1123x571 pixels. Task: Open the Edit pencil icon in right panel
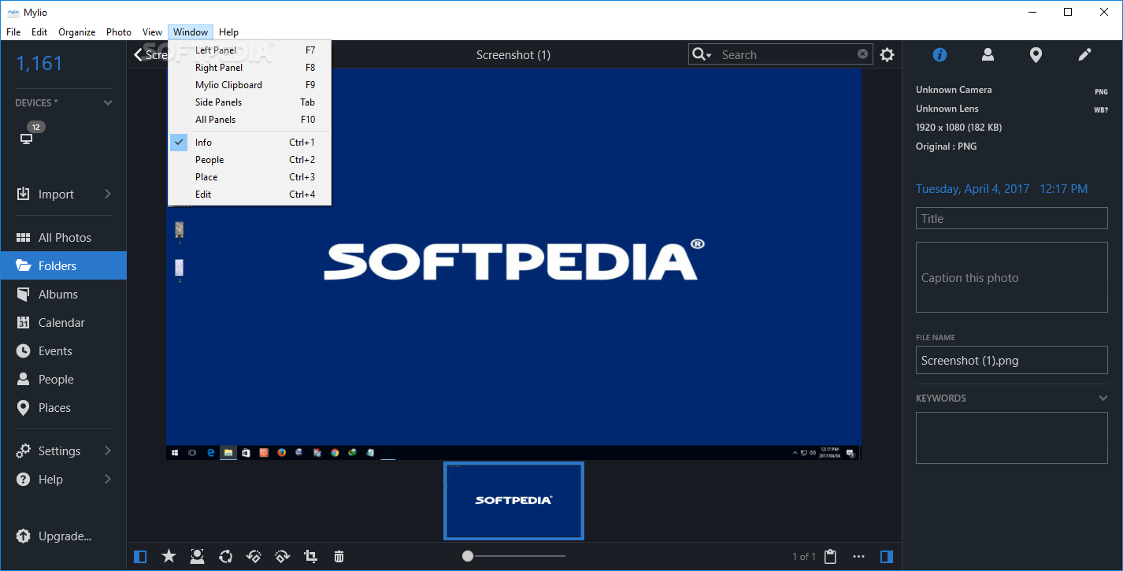pos(1084,54)
